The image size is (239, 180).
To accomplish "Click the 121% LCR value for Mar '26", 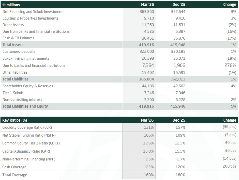I will coord(149,127).
